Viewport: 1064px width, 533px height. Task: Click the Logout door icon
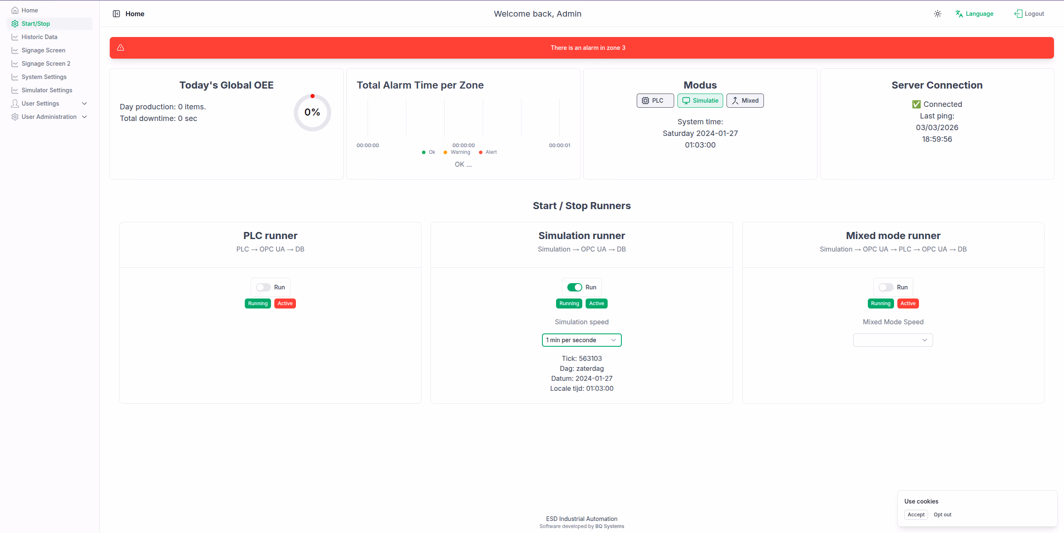pos(1018,14)
